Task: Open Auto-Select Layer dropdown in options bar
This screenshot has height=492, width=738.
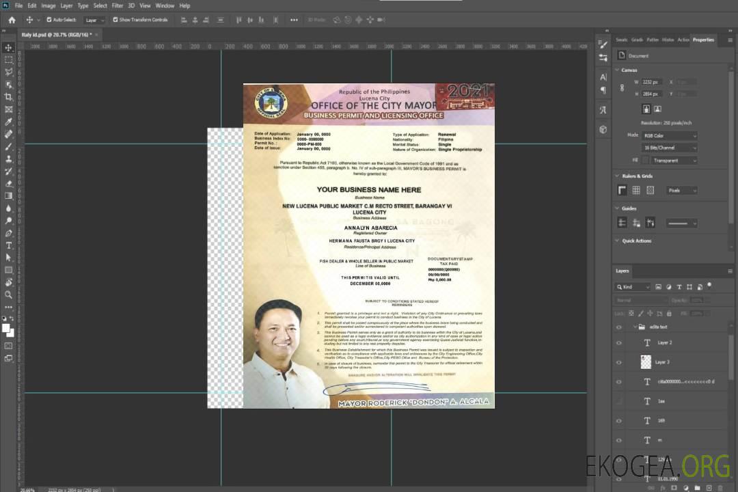Action: coord(94,20)
